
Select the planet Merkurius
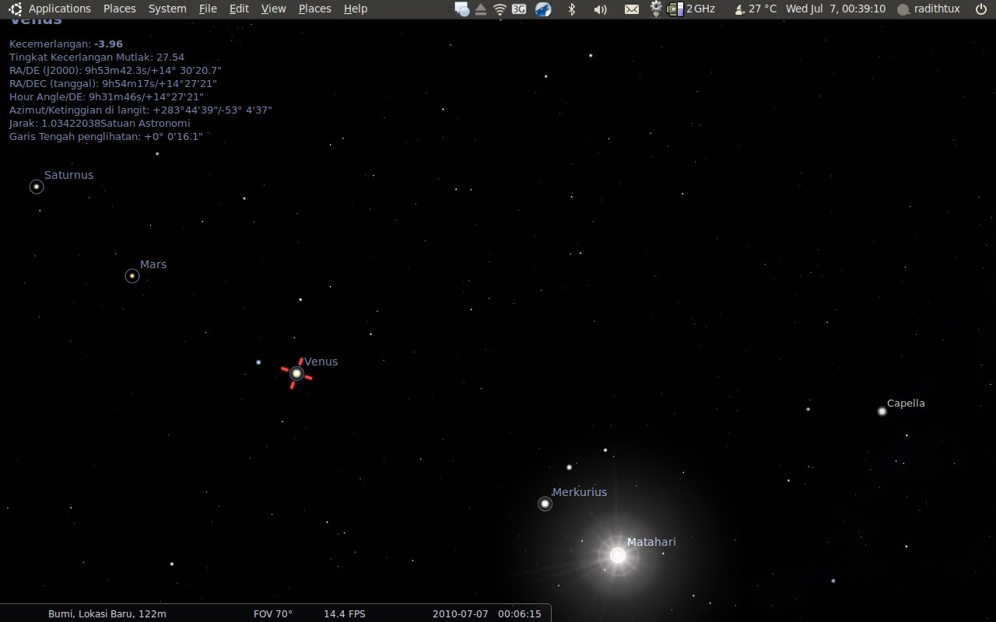[545, 504]
